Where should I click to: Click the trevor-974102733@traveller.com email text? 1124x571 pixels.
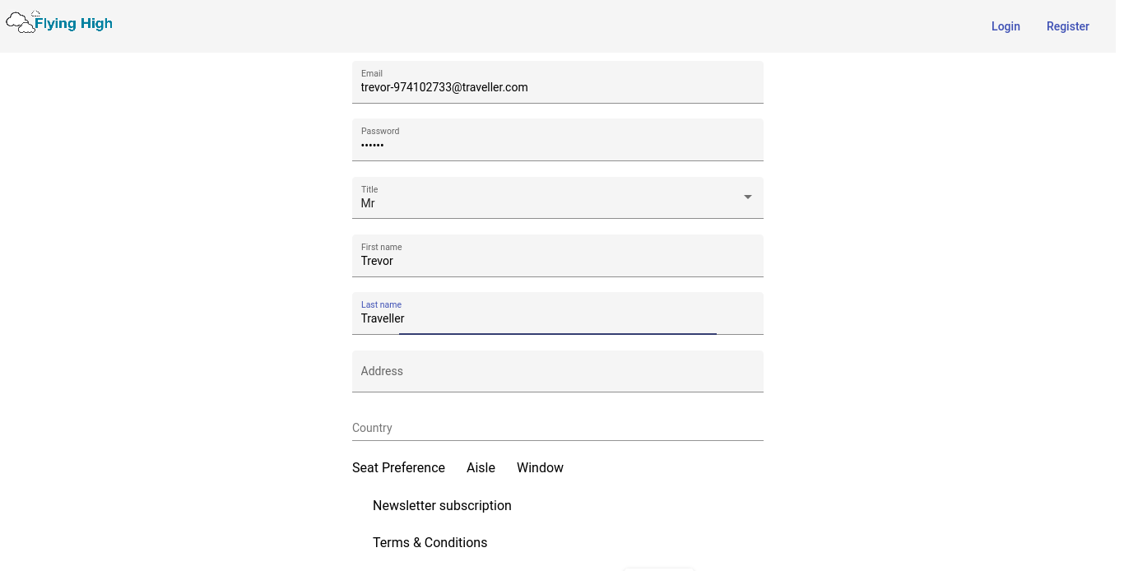(444, 87)
